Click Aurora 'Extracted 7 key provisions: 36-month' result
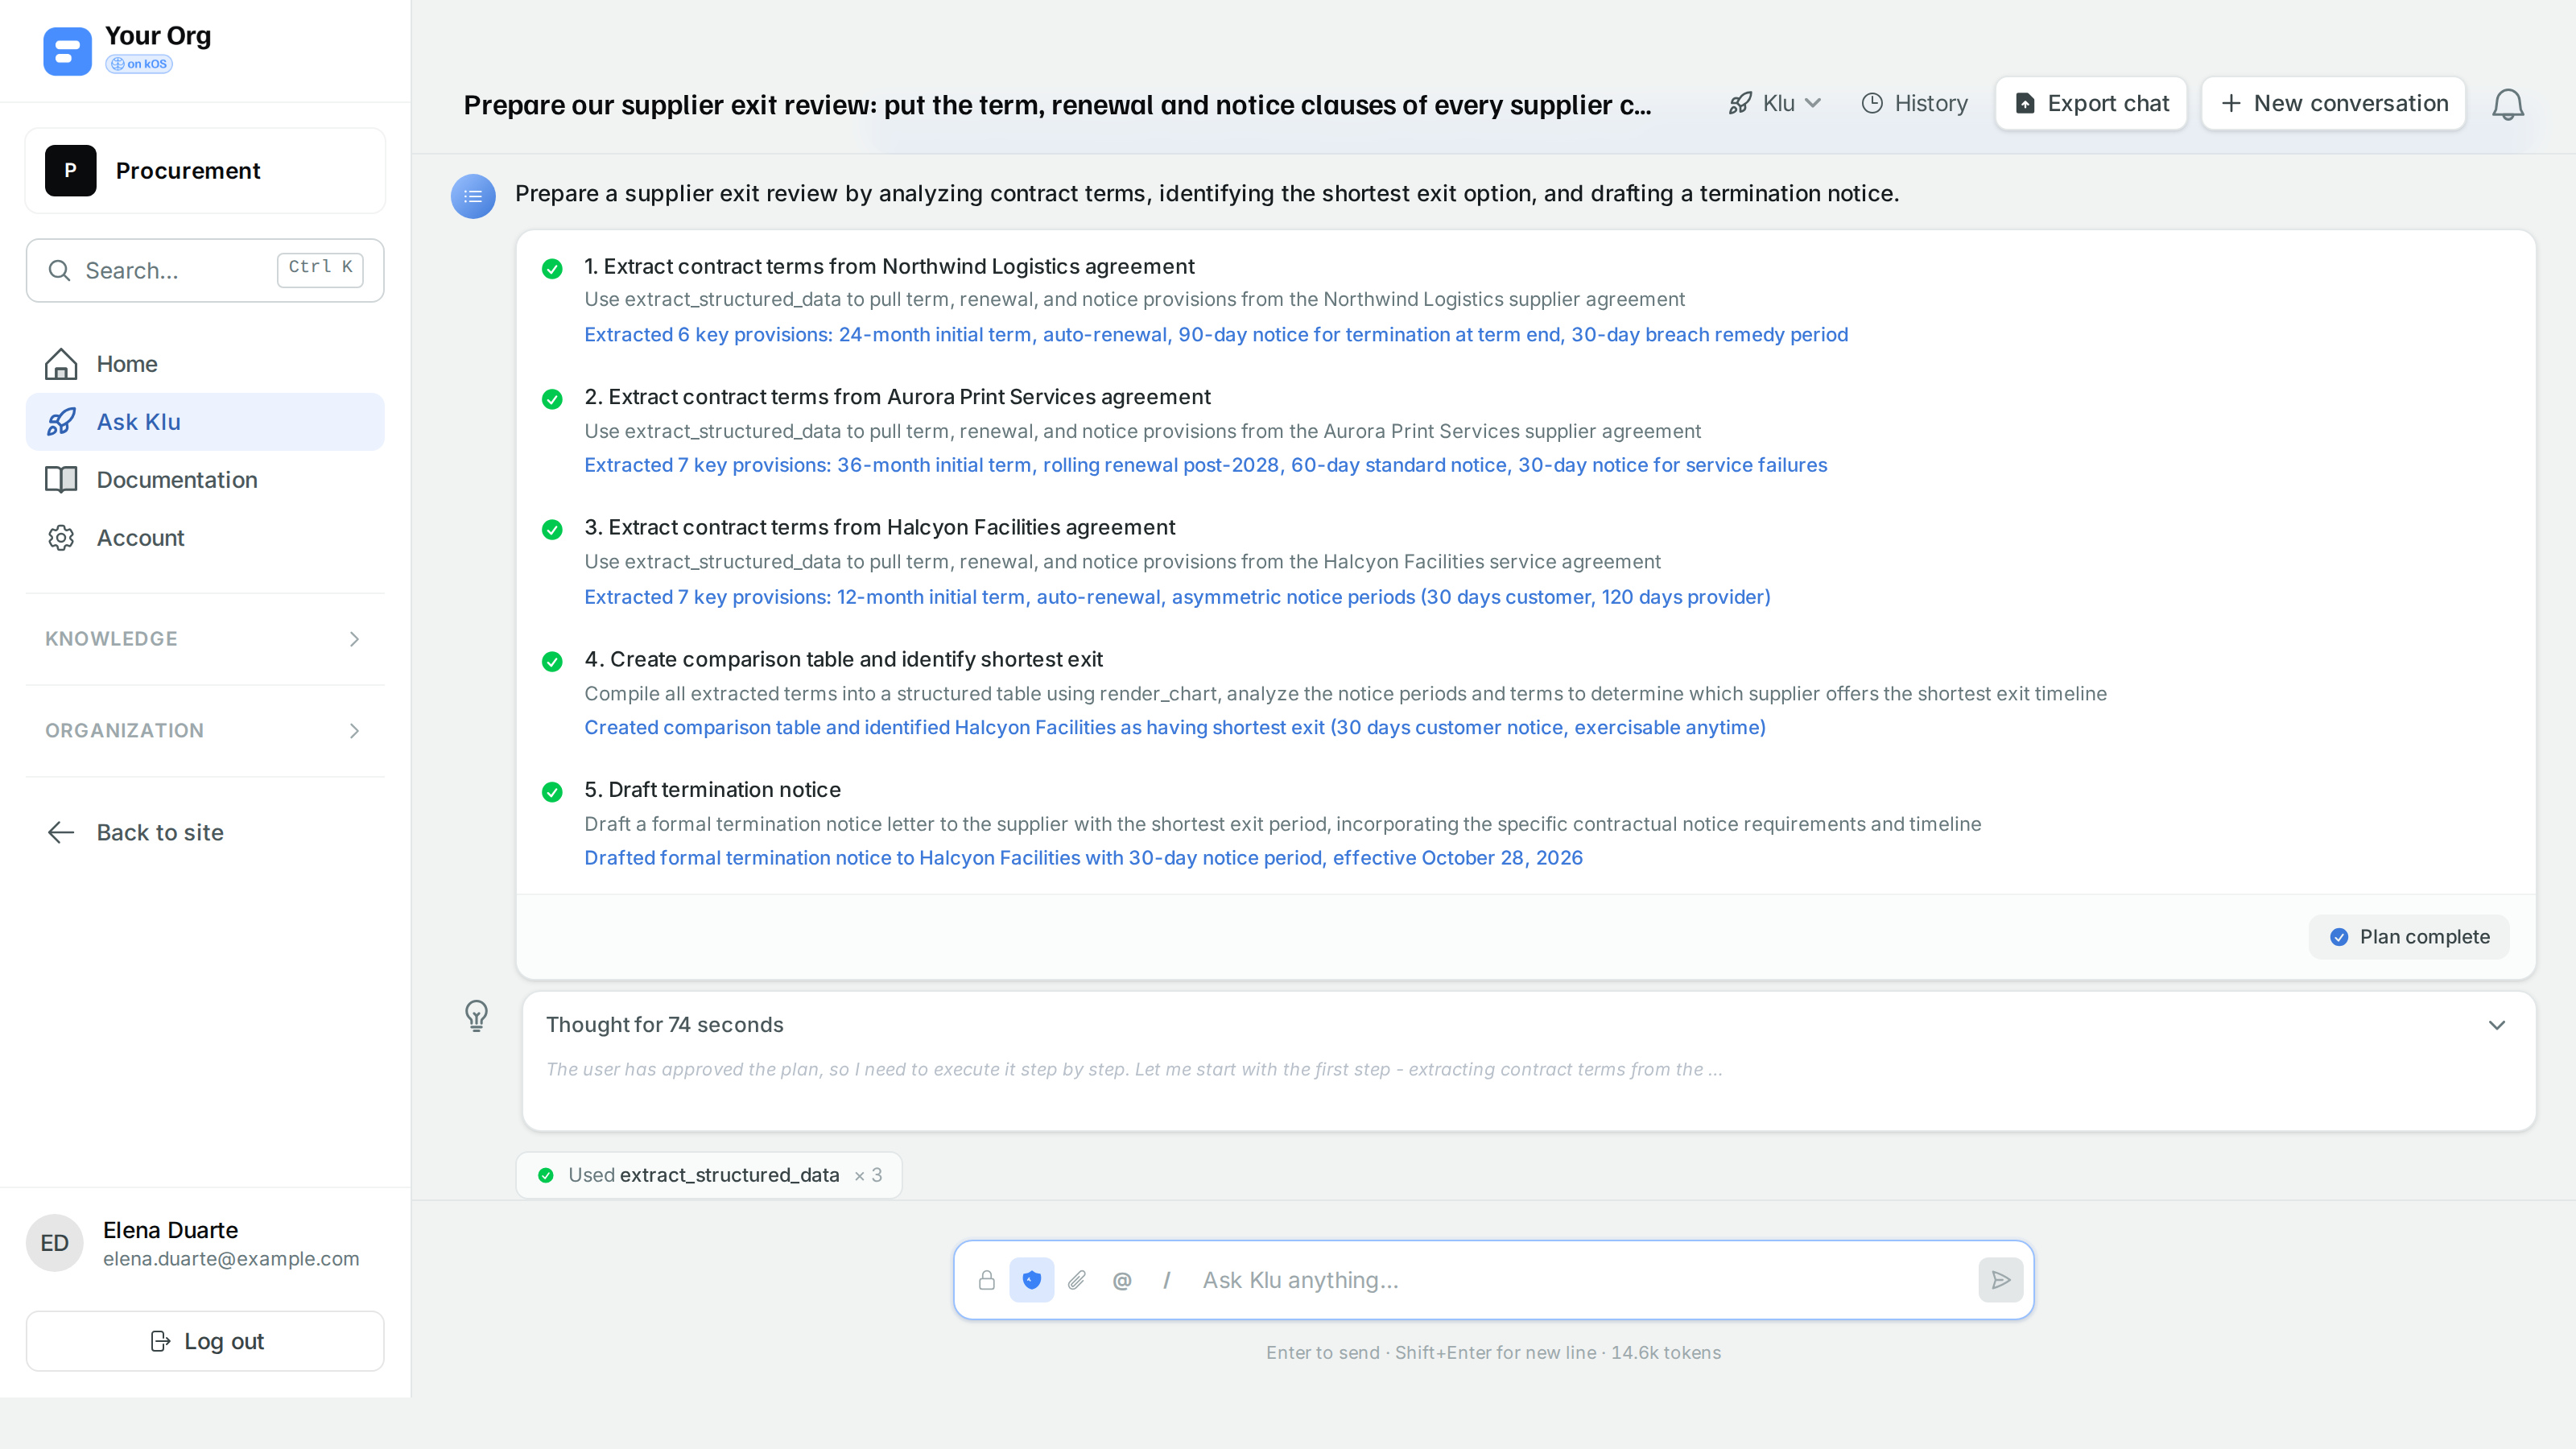This screenshot has height=1449, width=2576. pyautogui.click(x=1205, y=465)
